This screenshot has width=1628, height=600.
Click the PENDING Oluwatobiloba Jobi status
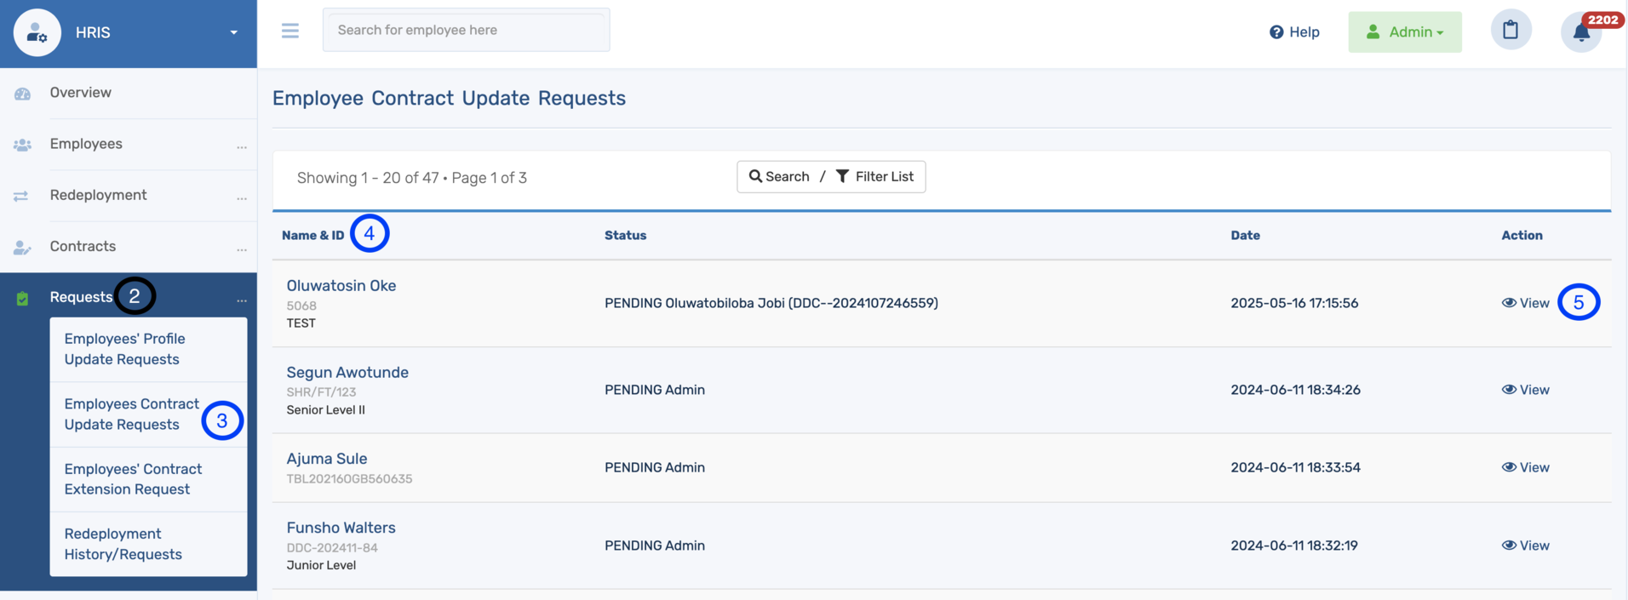[x=771, y=303]
